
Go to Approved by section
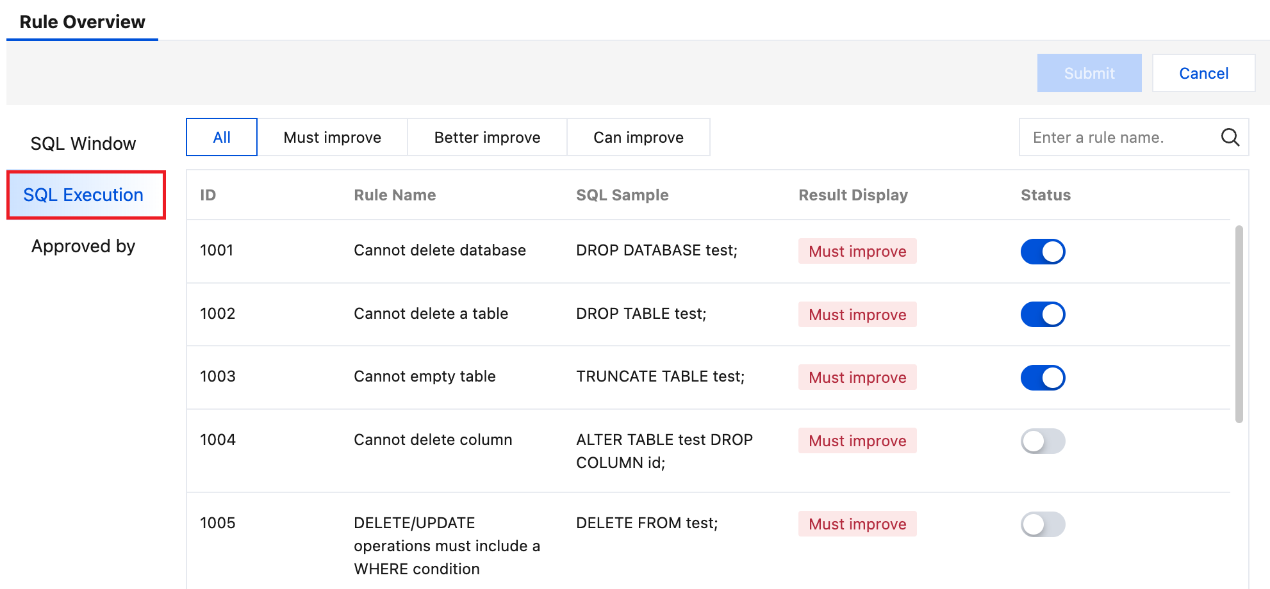[83, 246]
